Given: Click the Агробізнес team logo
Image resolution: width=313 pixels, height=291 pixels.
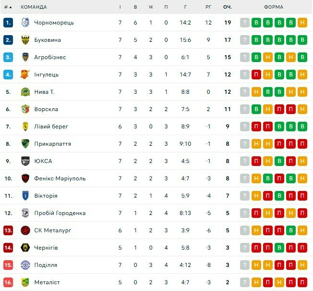Looking at the screenshot, I should (25, 57).
